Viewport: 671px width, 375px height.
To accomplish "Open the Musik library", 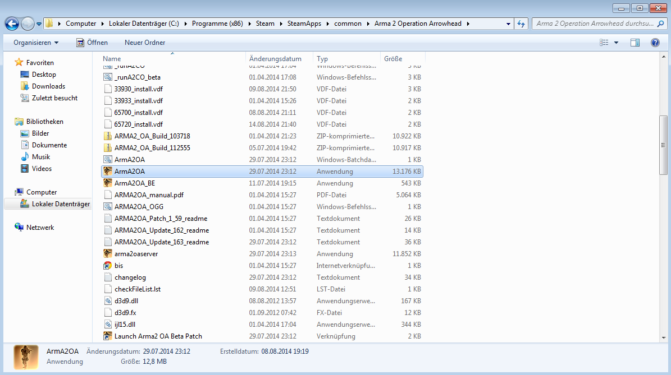I will [x=40, y=157].
